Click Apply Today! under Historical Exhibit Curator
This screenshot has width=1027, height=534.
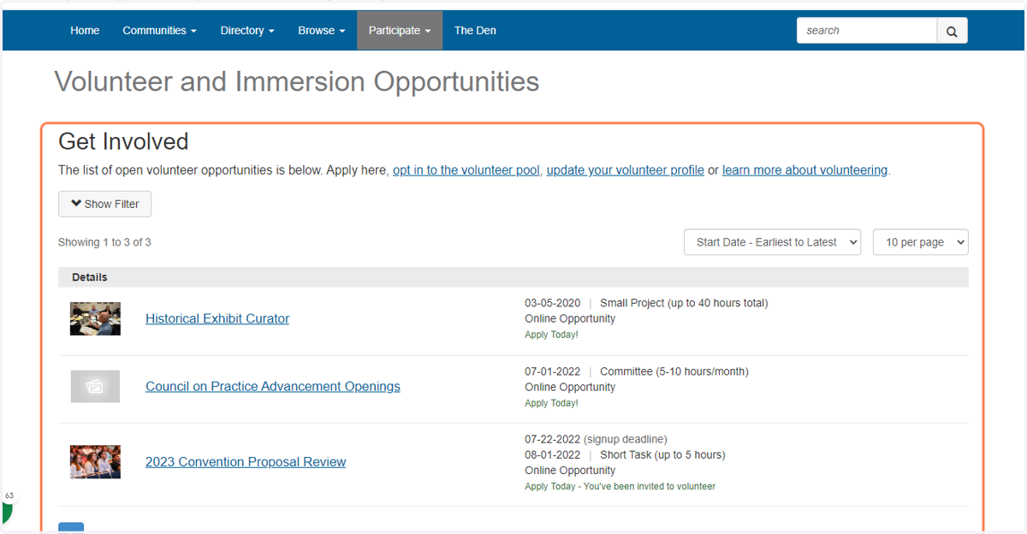point(551,335)
